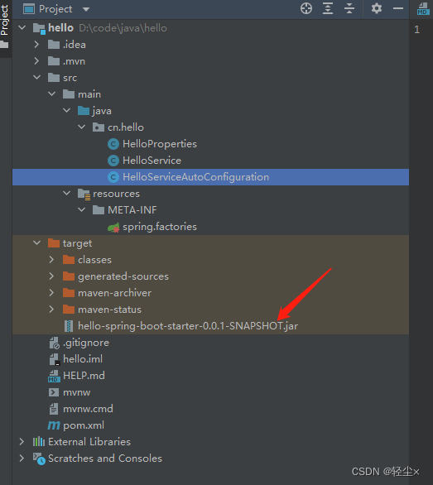433x485 pixels.
Task: Open the Project view dropdown
Action: click(86, 9)
